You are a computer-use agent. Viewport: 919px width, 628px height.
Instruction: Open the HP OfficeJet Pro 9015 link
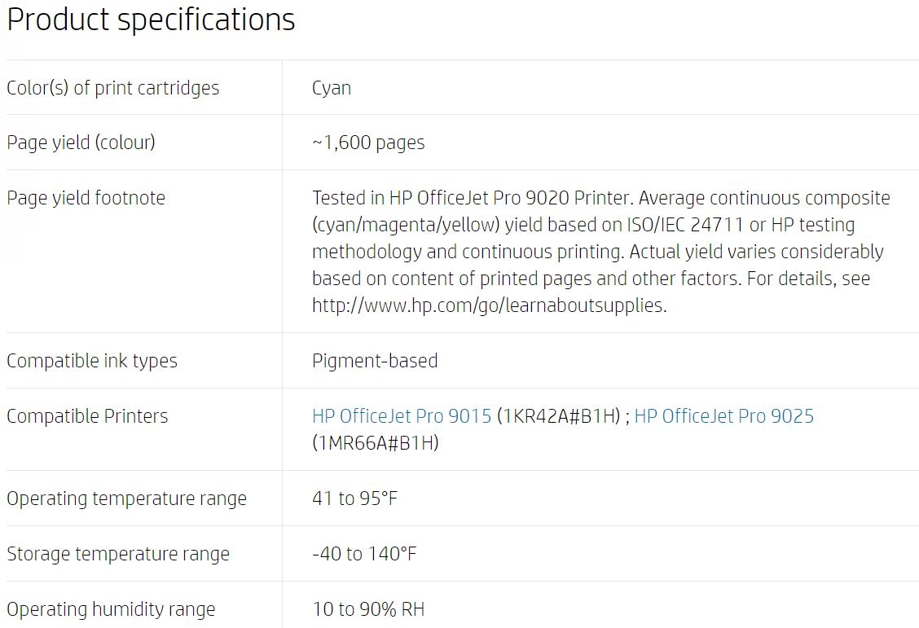(x=402, y=416)
